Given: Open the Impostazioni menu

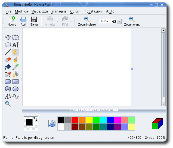Looking at the screenshot, I should [92, 11].
